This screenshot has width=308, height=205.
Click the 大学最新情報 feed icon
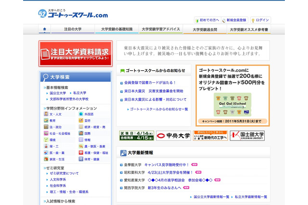click(x=123, y=153)
